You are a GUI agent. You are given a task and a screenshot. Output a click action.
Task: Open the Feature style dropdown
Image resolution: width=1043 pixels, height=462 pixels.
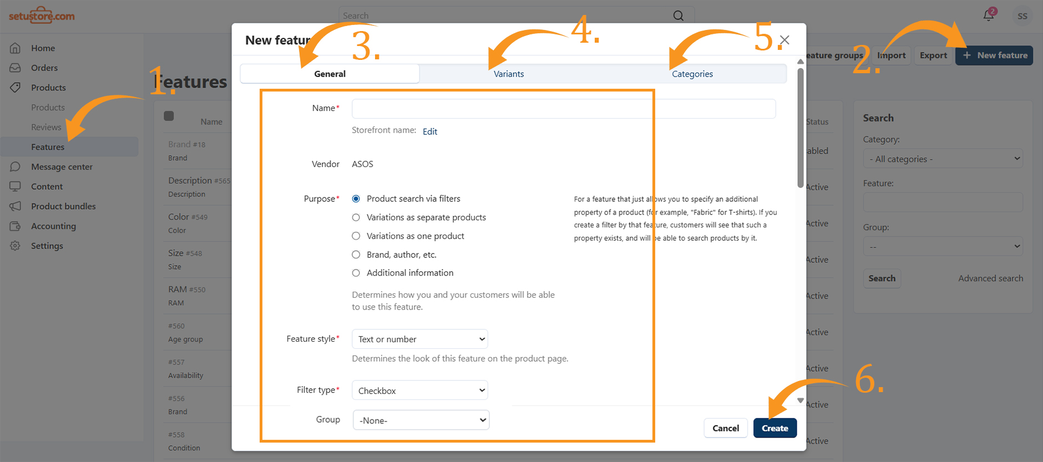(420, 339)
